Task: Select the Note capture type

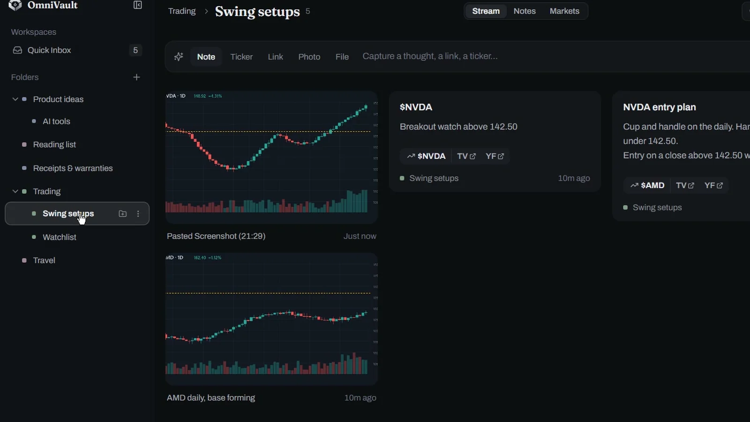Action: (206, 57)
